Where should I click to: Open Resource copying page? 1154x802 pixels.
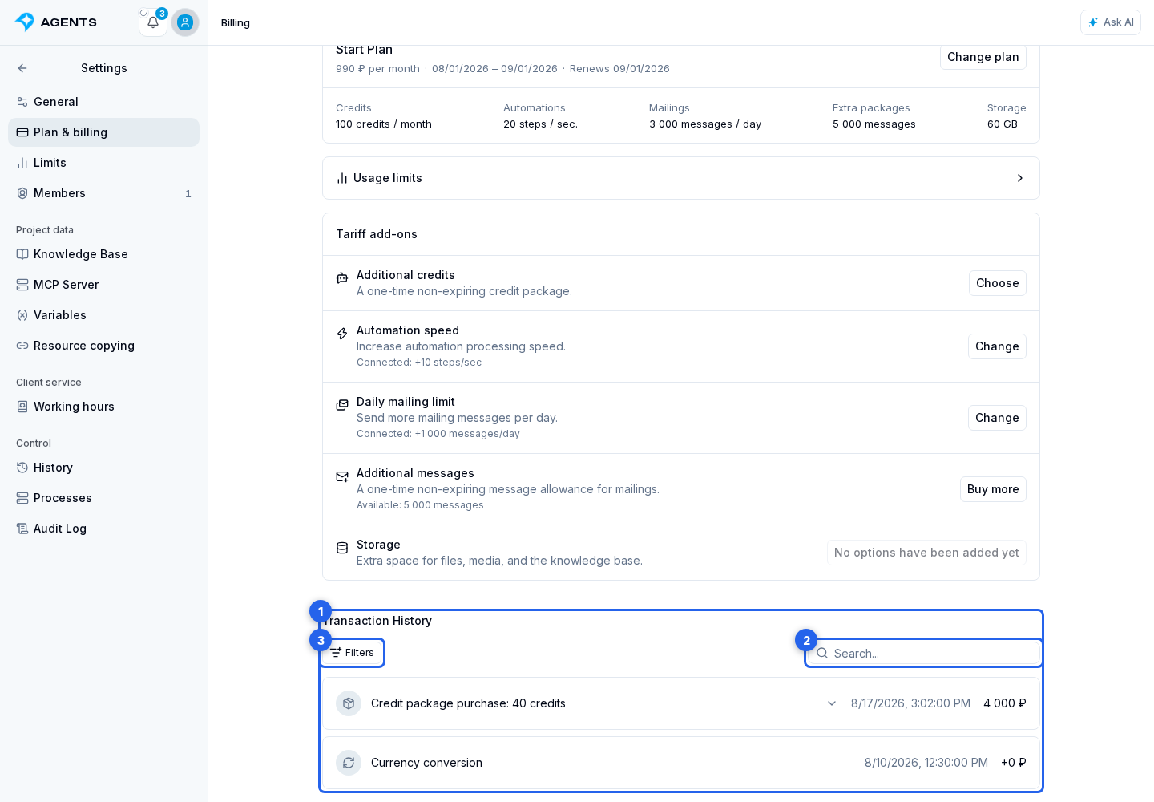(x=103, y=346)
